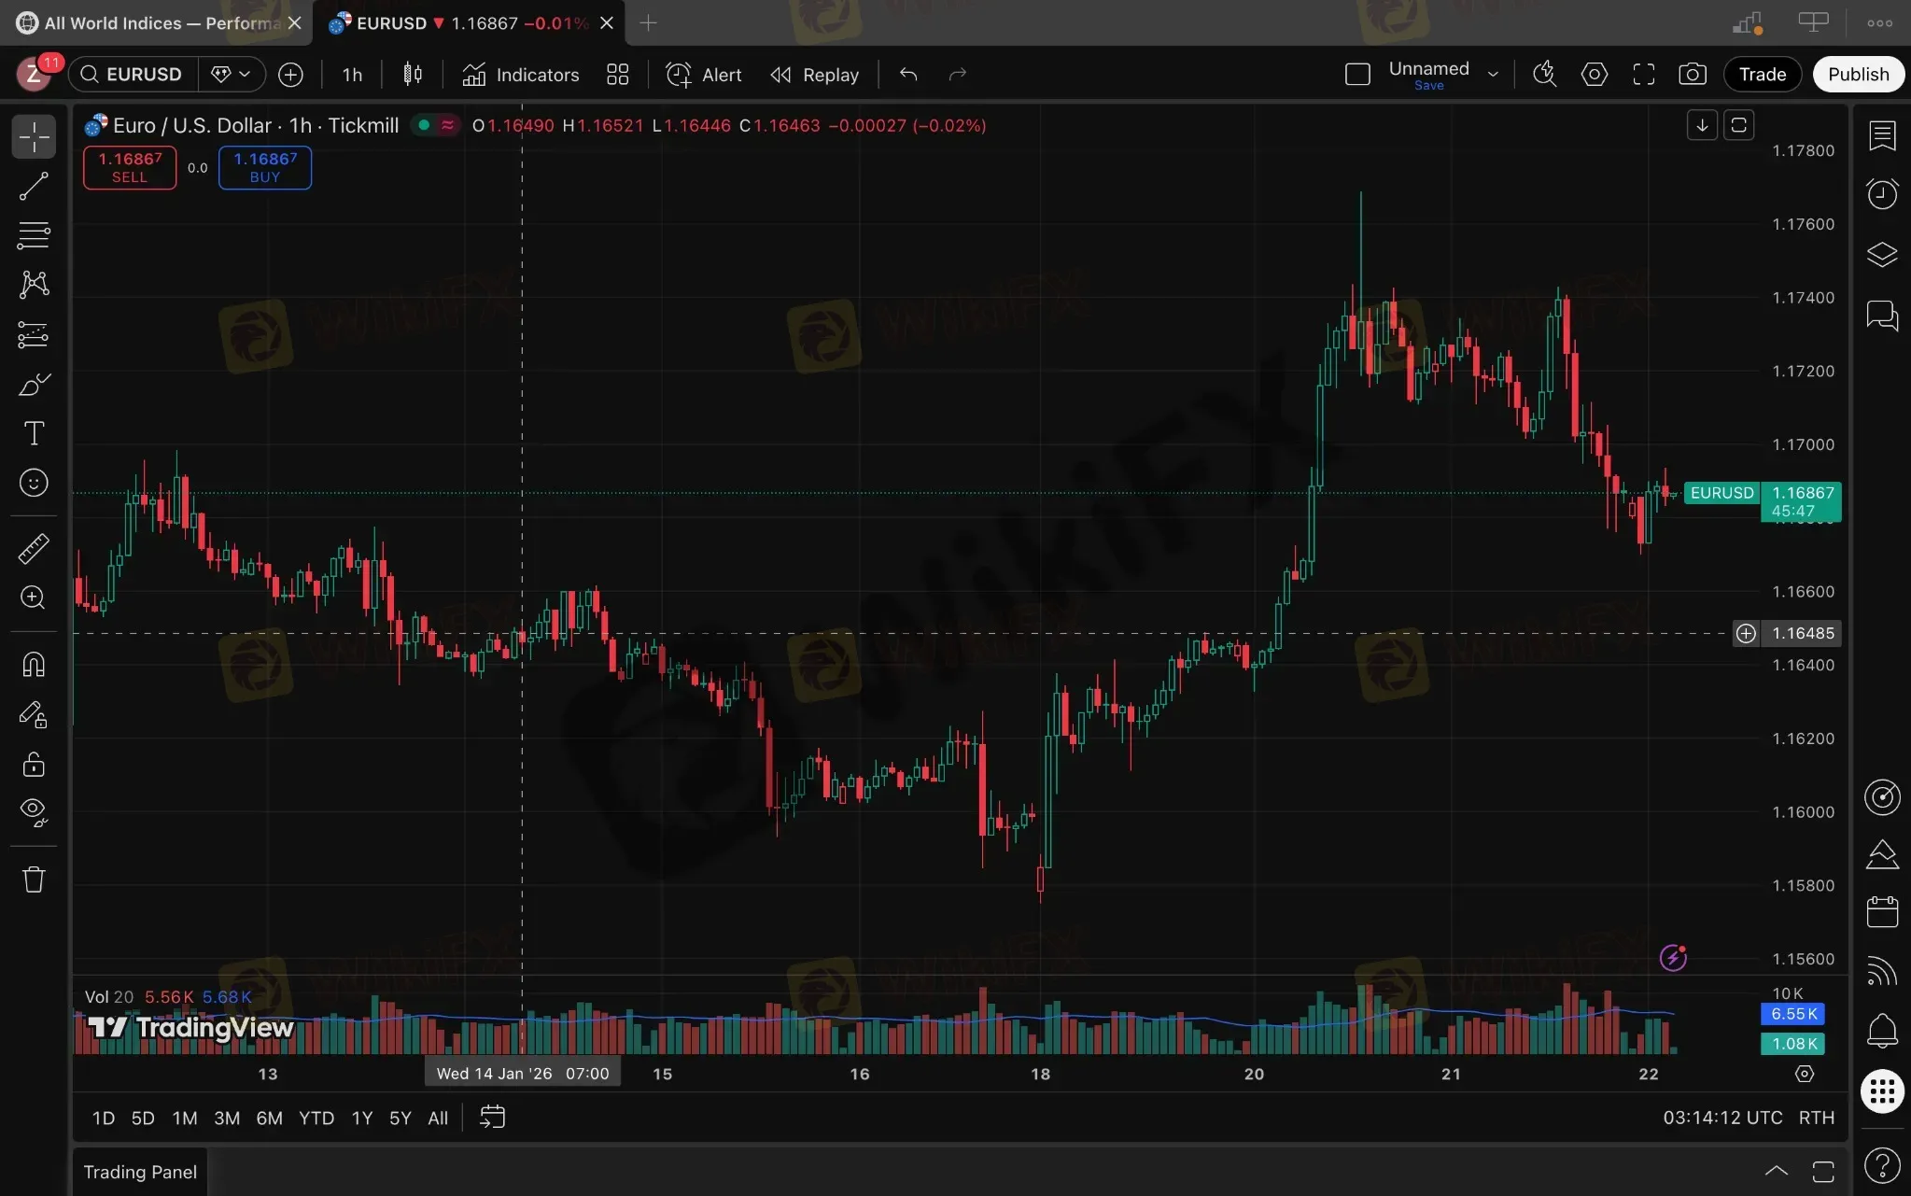The image size is (1911, 1196).
Task: Click the 1.16485 crosshair price label plus
Action: 1746,634
